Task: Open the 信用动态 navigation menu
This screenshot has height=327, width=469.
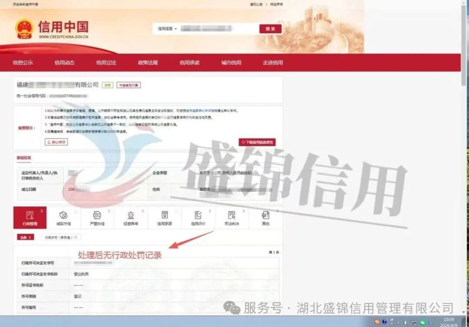Action: coord(64,63)
